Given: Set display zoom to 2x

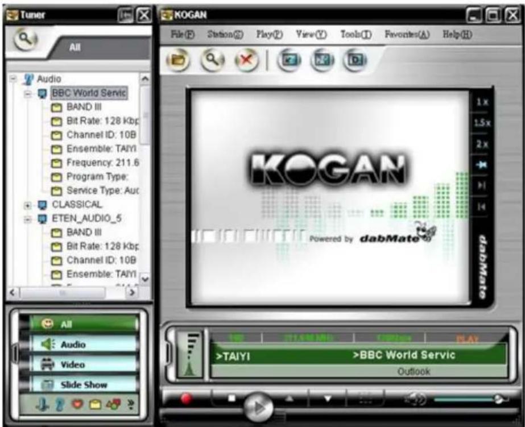Looking at the screenshot, I should point(482,144).
